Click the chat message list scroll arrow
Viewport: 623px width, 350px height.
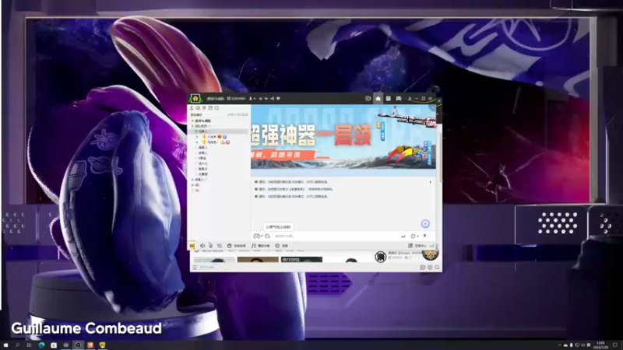(x=430, y=182)
